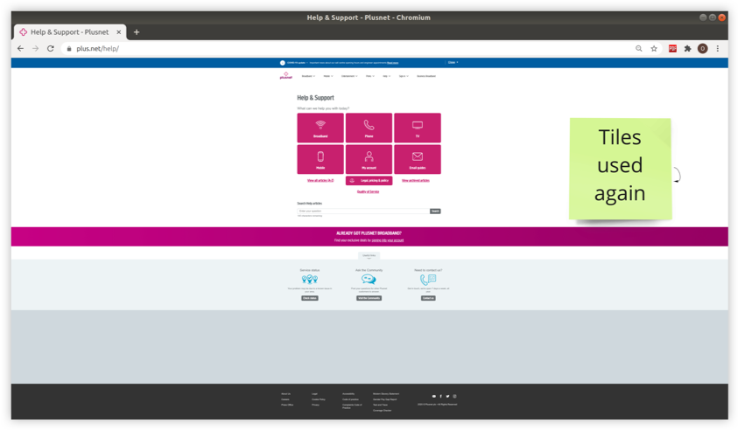
Task: Expand the Broadband navigation menu
Action: 308,76
